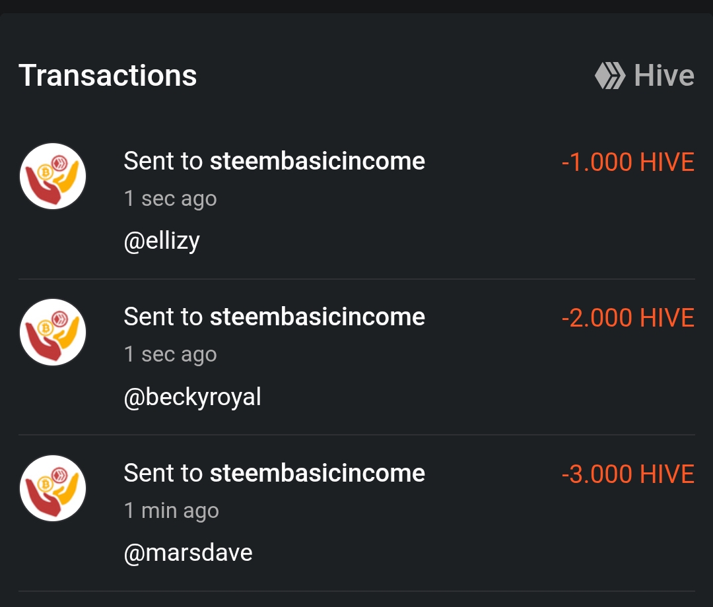Click "Sent to" text in the @ellizy transaction

tap(163, 161)
